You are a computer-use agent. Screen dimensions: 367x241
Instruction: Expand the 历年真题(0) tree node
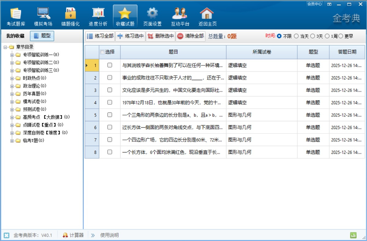[x=12, y=94]
